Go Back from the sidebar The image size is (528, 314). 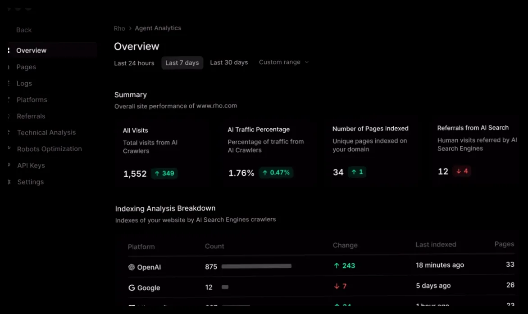click(x=24, y=30)
